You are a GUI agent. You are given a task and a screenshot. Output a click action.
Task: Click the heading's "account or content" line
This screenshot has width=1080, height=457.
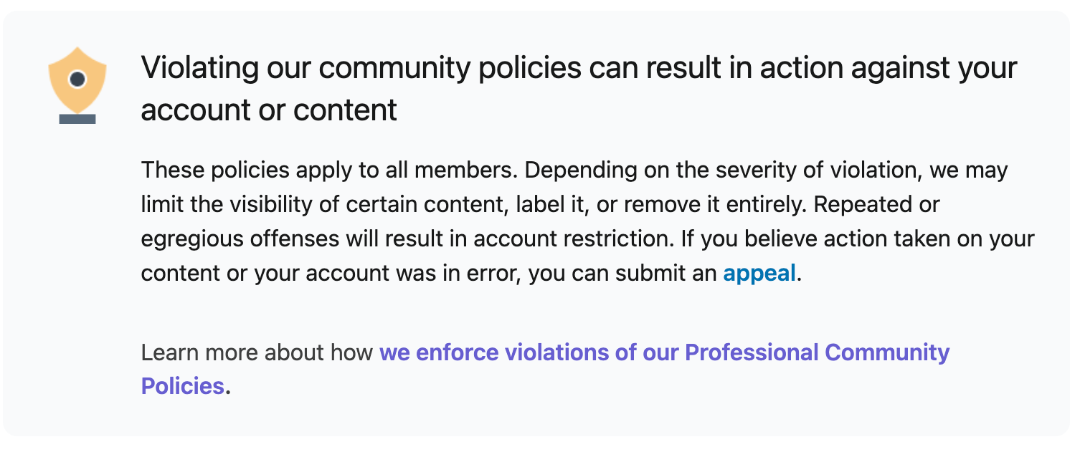(x=269, y=110)
